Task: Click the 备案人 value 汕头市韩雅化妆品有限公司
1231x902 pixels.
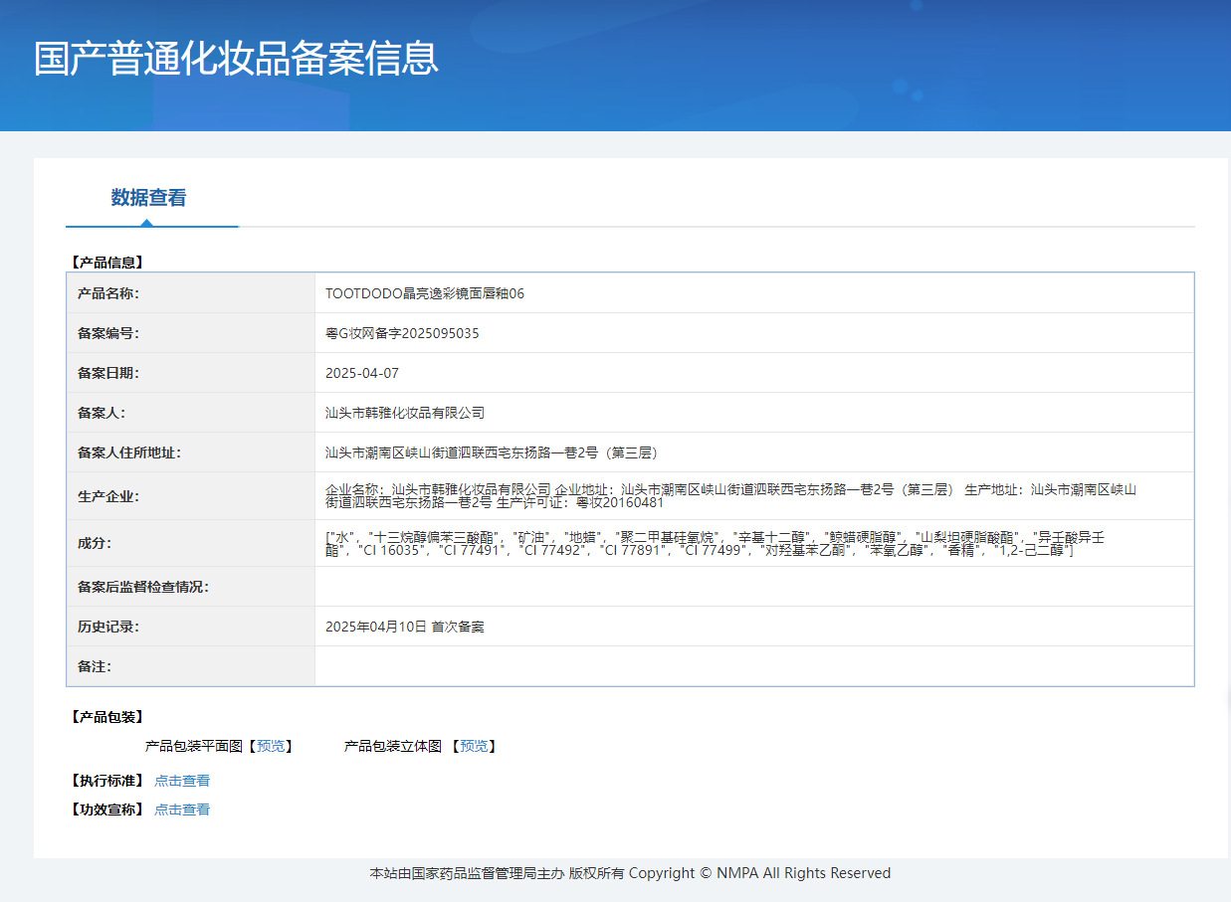Action: click(x=405, y=413)
